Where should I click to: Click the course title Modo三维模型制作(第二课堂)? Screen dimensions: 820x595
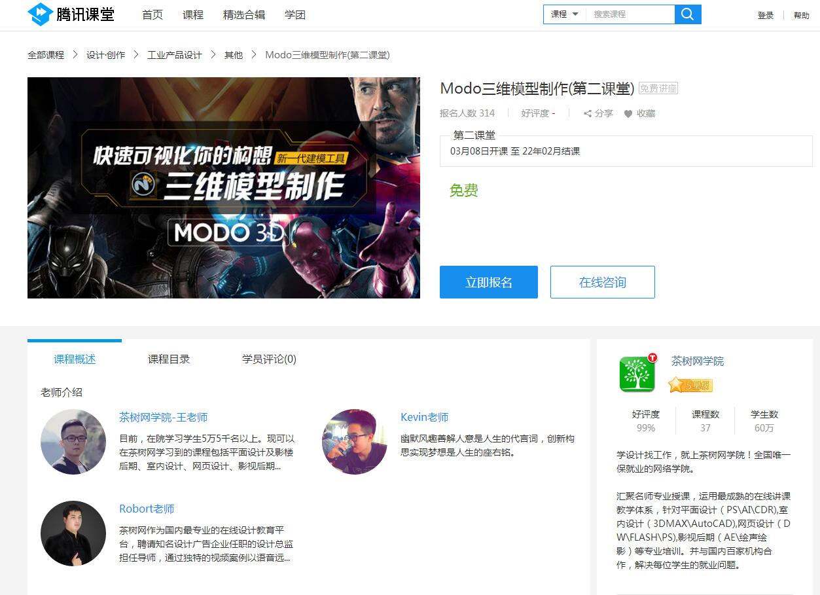537,88
